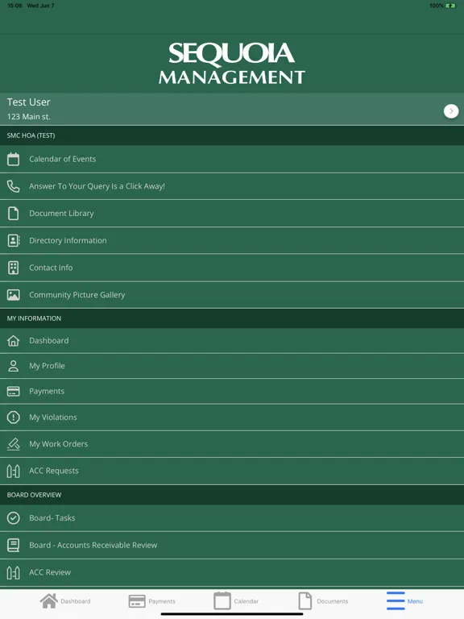464x619 pixels.
Task: Click the calendar icon beside Calendar of Events
Action: coord(13,159)
